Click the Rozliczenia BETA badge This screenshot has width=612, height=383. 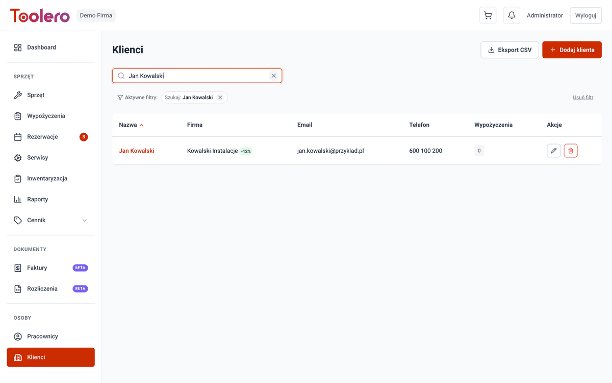pyautogui.click(x=80, y=289)
